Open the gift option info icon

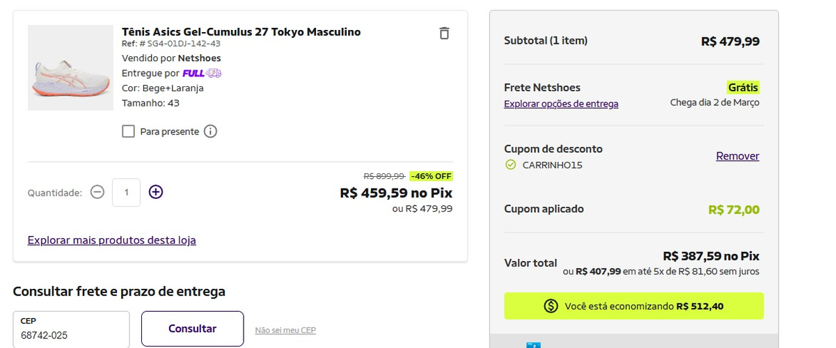pos(211,132)
